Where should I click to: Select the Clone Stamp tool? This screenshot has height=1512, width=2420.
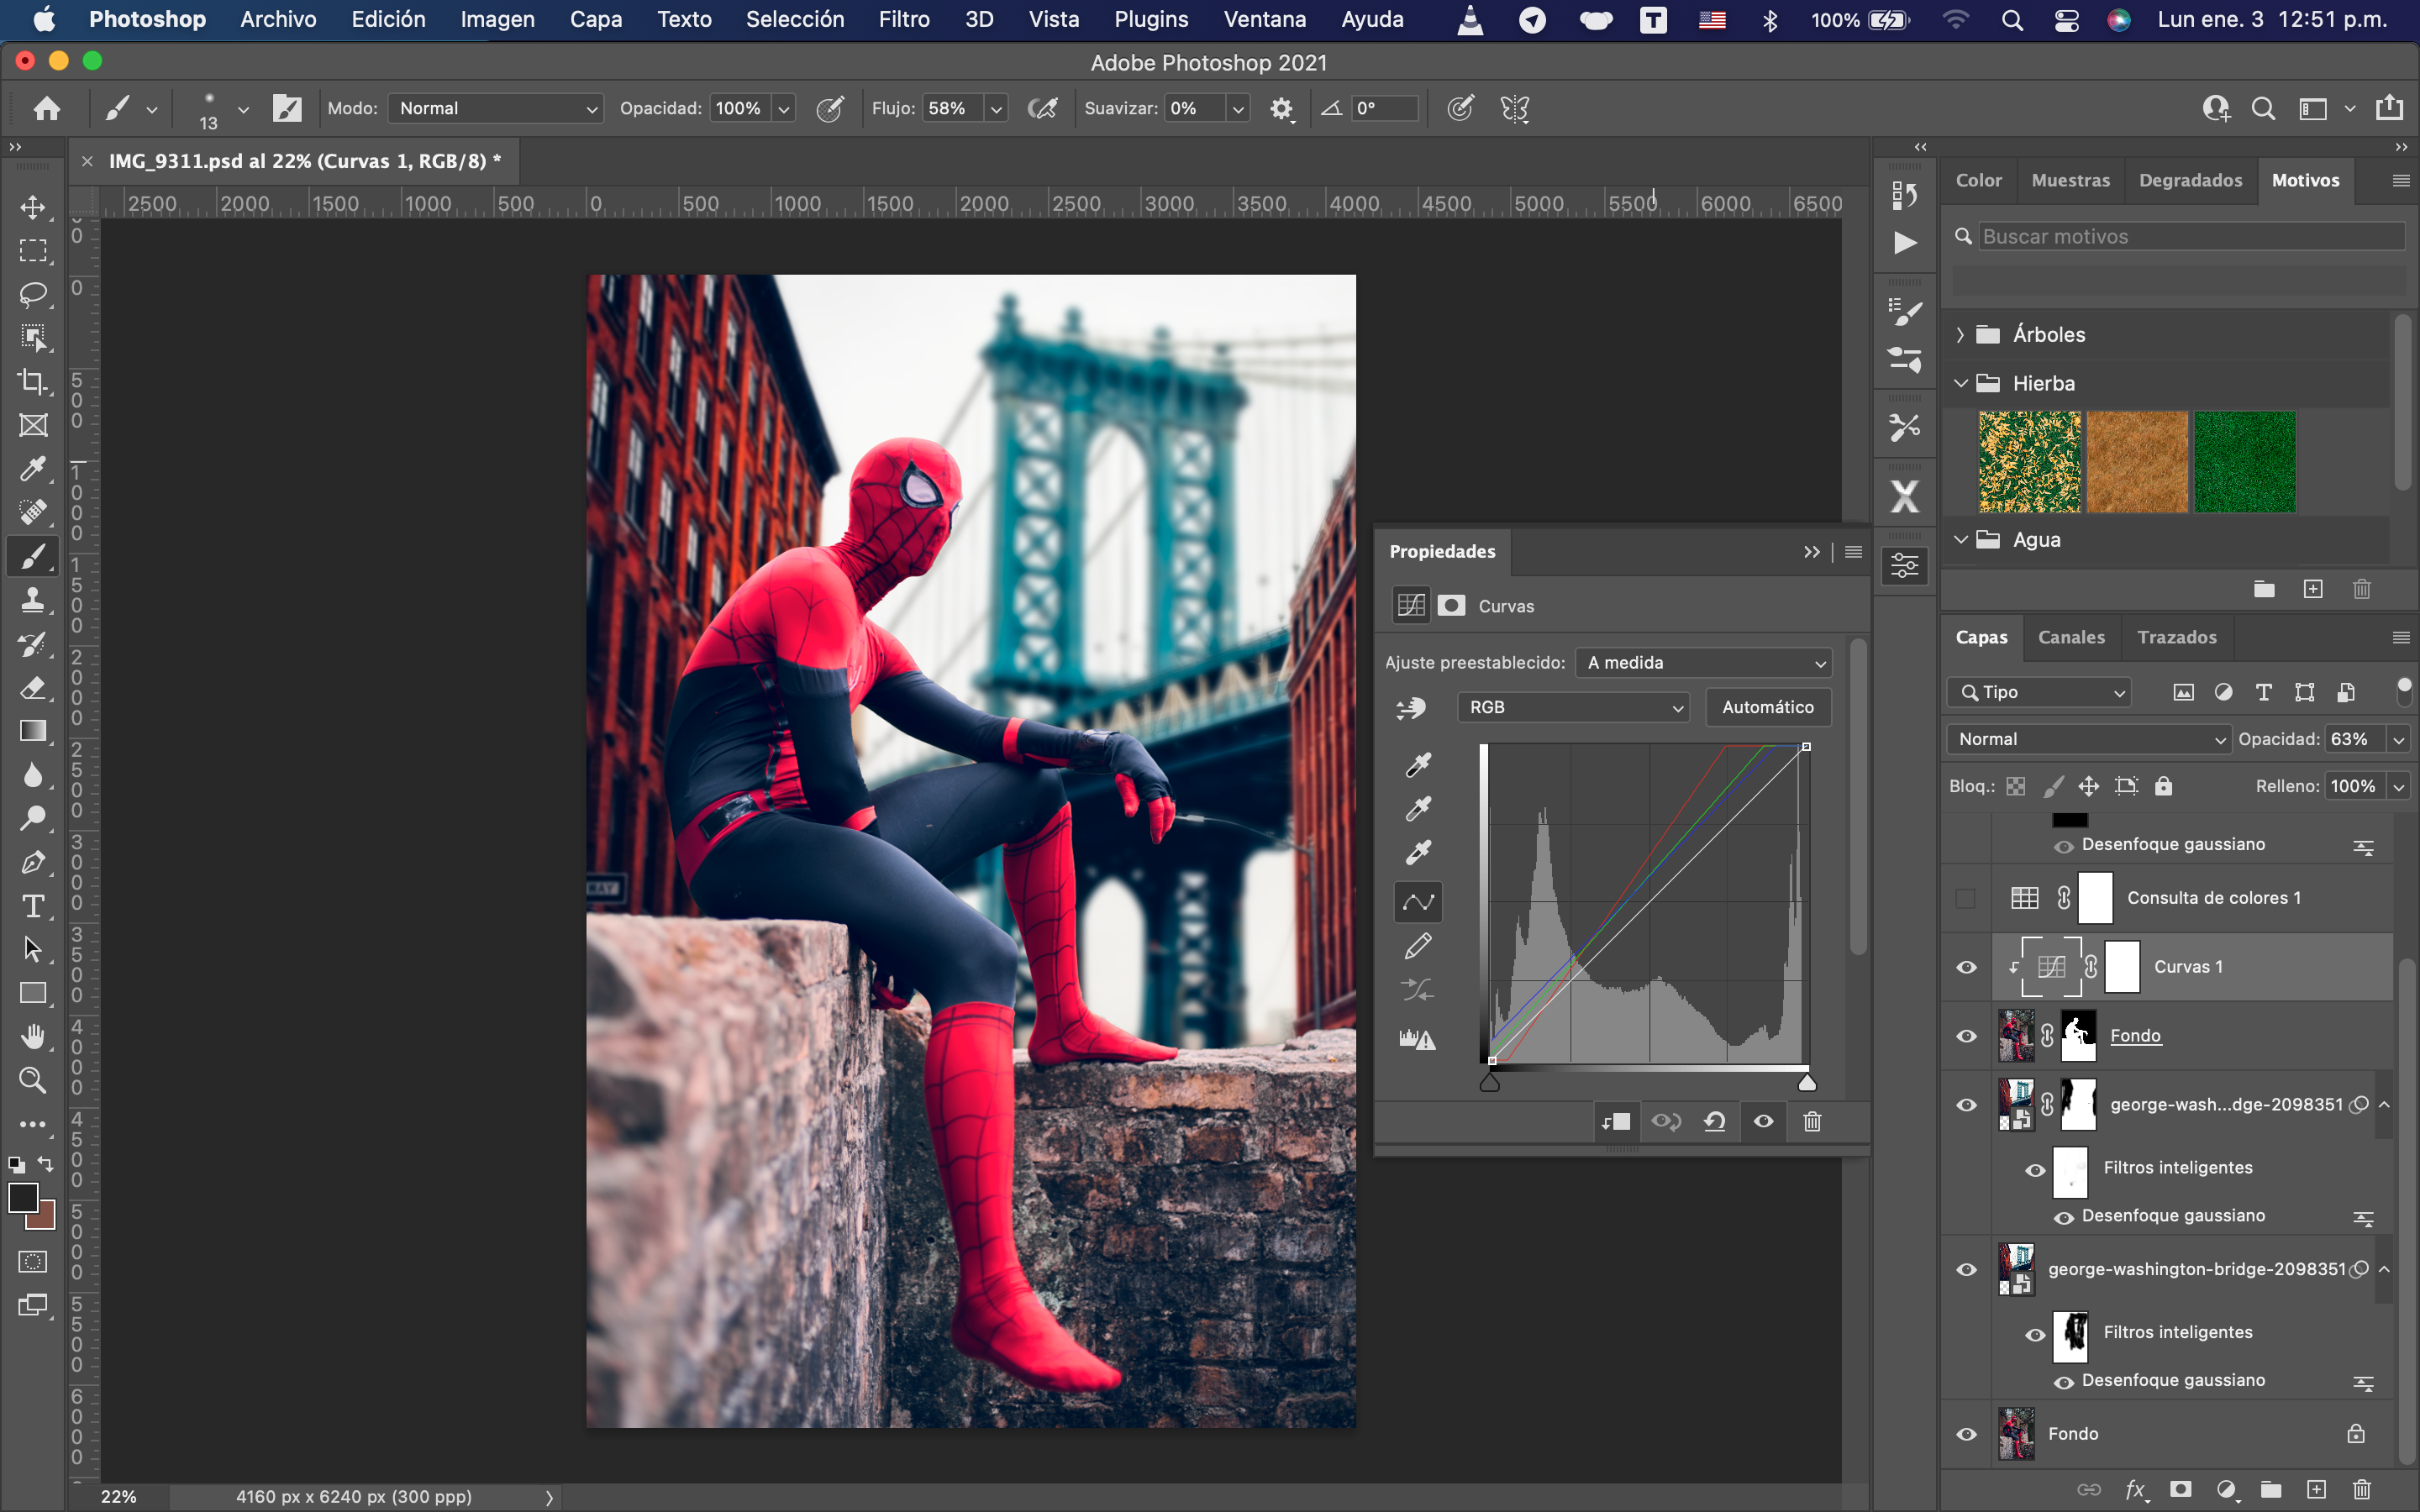pyautogui.click(x=33, y=600)
